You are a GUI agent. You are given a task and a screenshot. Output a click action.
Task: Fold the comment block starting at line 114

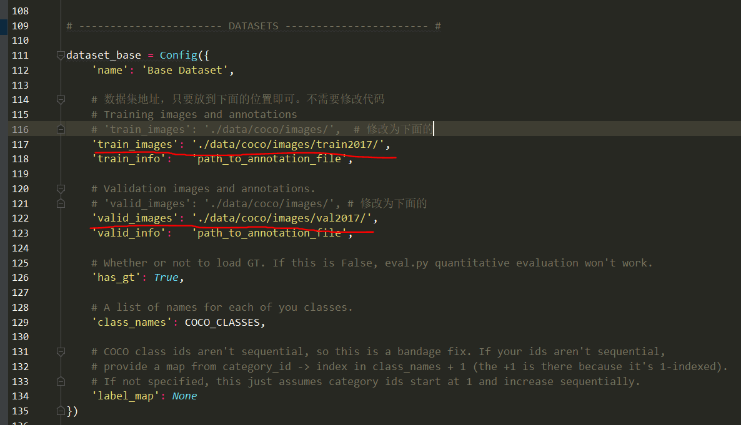tap(61, 100)
